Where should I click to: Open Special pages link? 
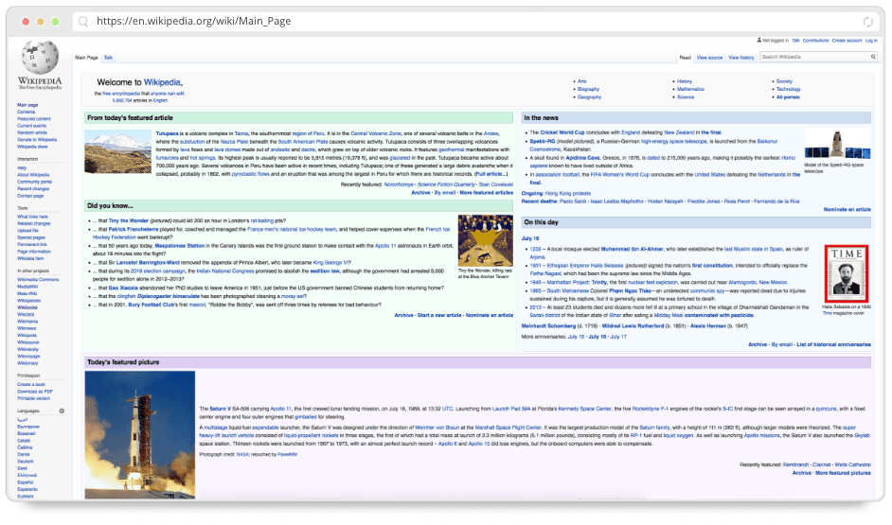[x=30, y=237]
